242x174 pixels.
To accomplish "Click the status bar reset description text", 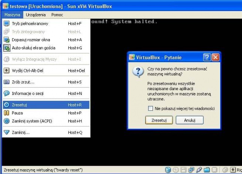I will 43,170.
